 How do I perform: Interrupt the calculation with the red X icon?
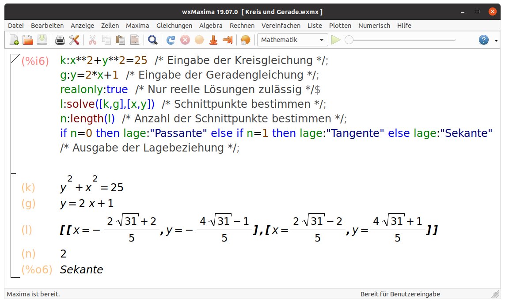tap(185, 40)
